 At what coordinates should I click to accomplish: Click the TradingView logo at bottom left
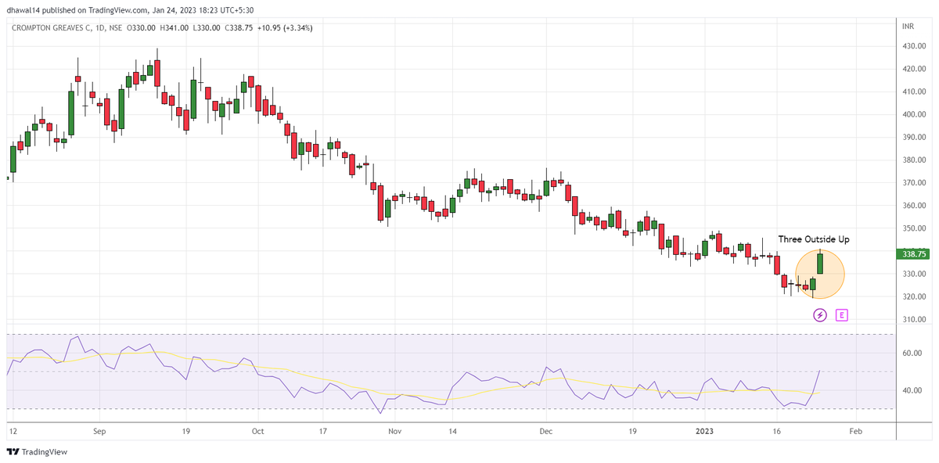click(x=37, y=452)
